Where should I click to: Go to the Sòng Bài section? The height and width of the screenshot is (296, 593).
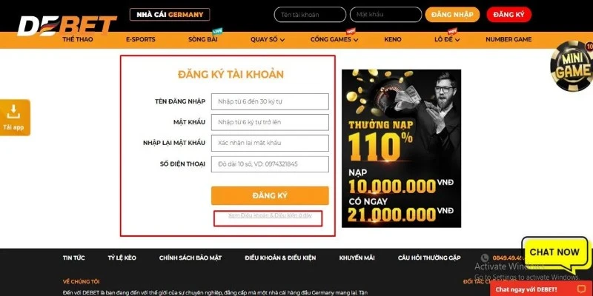coord(202,39)
